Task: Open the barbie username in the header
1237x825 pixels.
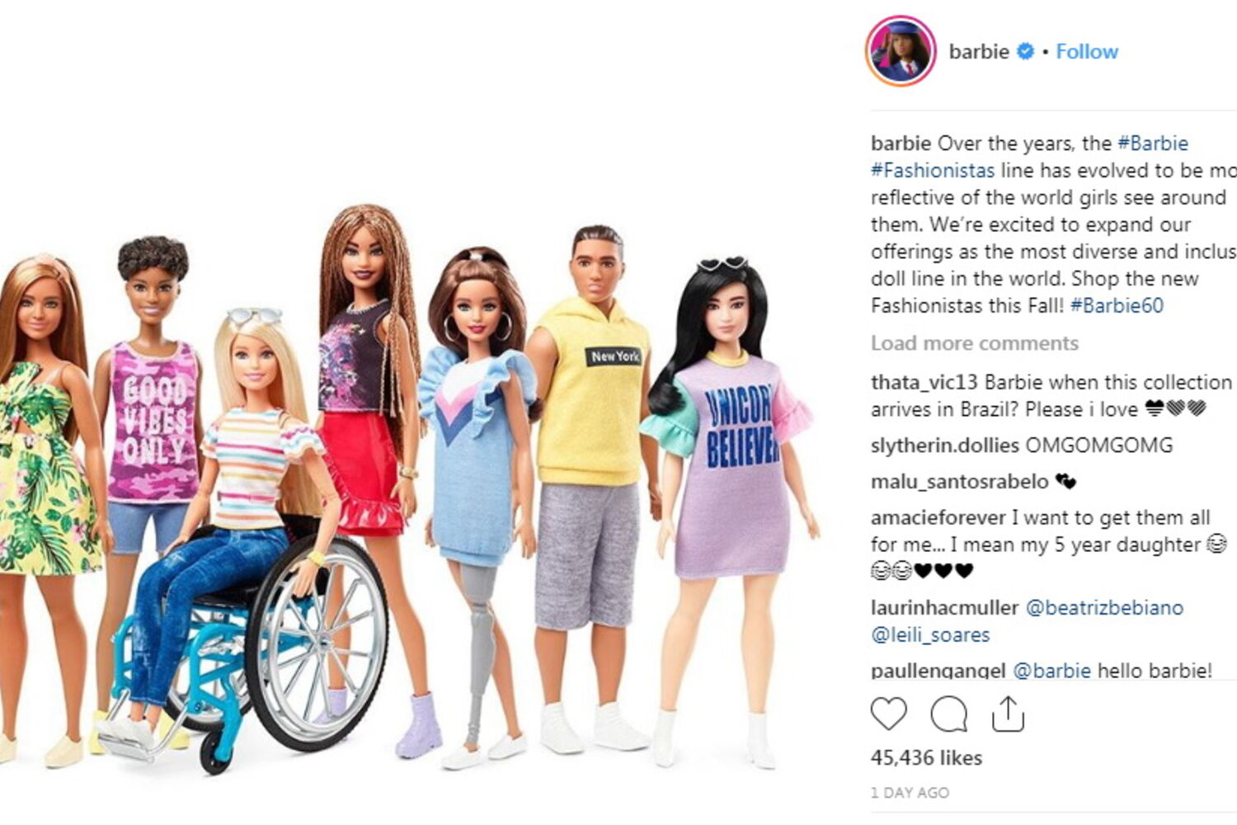Action: coord(979,51)
